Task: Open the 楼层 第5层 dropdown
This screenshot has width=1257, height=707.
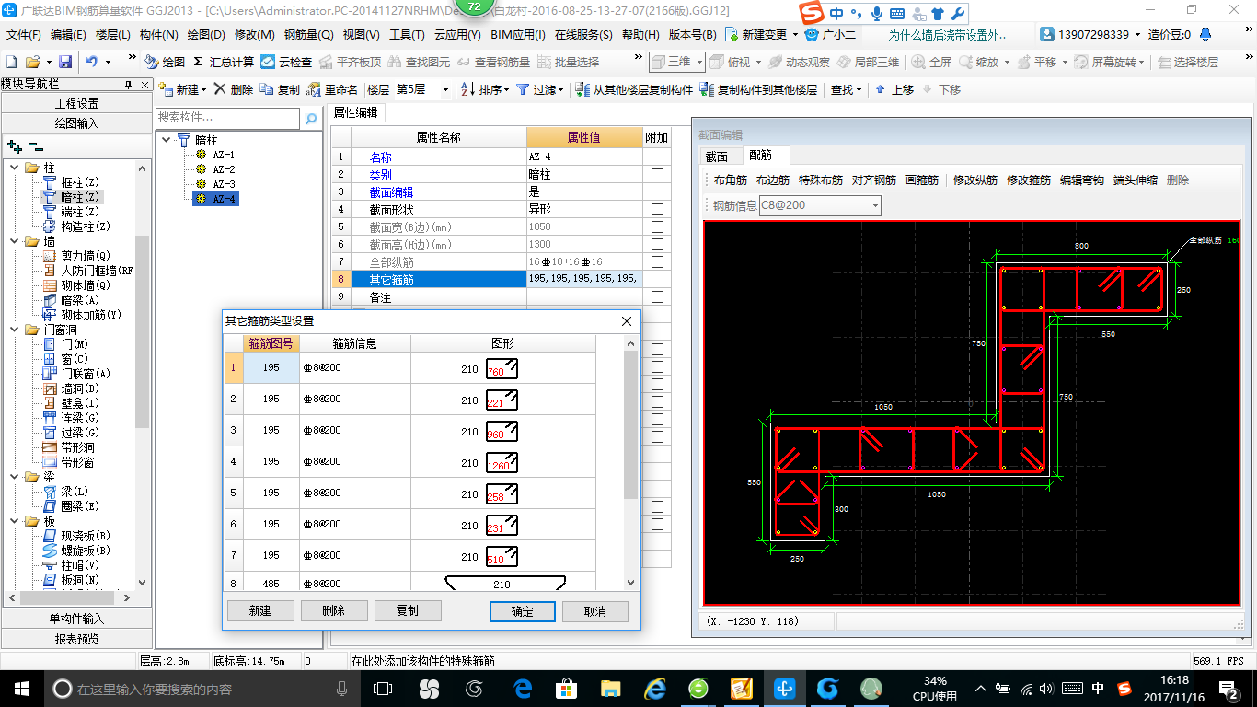Action: coord(445,89)
